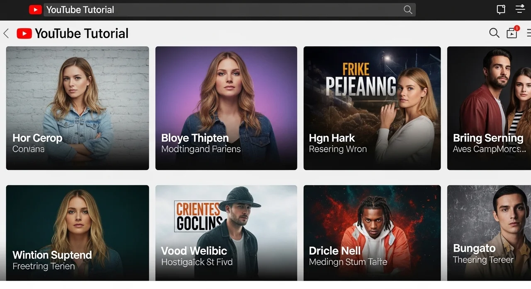Screen dimensions: 531x289
Task: Open the hamburger menu at the right edge
Action: pyautogui.click(x=529, y=33)
